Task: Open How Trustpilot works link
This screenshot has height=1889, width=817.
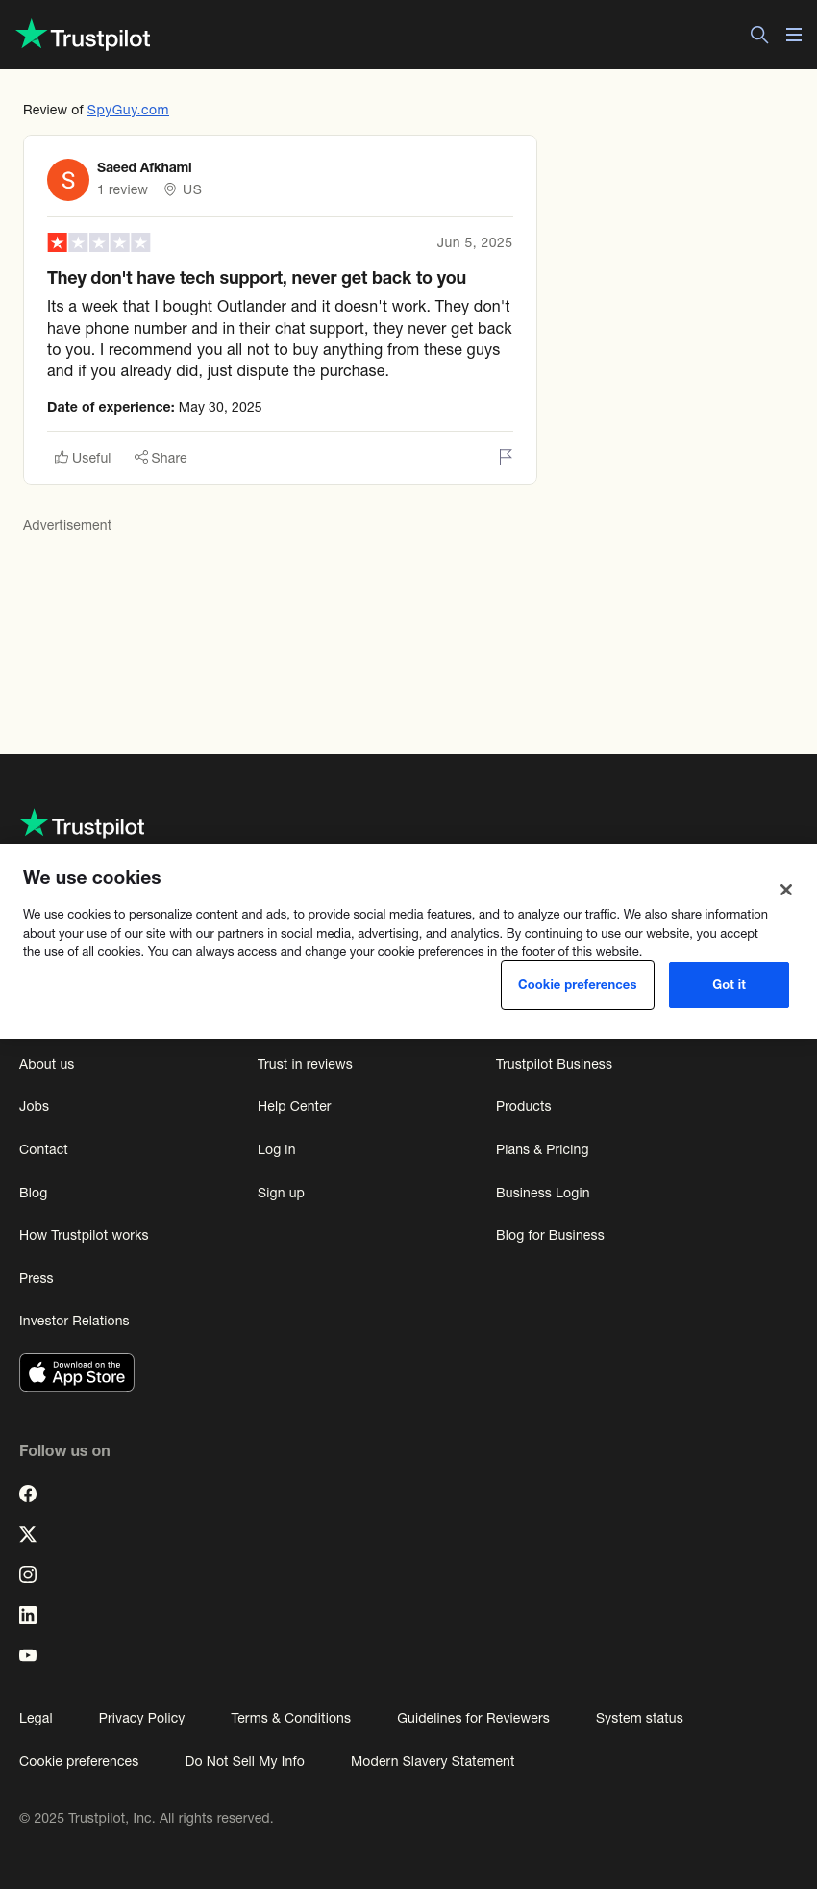Action: (84, 1235)
